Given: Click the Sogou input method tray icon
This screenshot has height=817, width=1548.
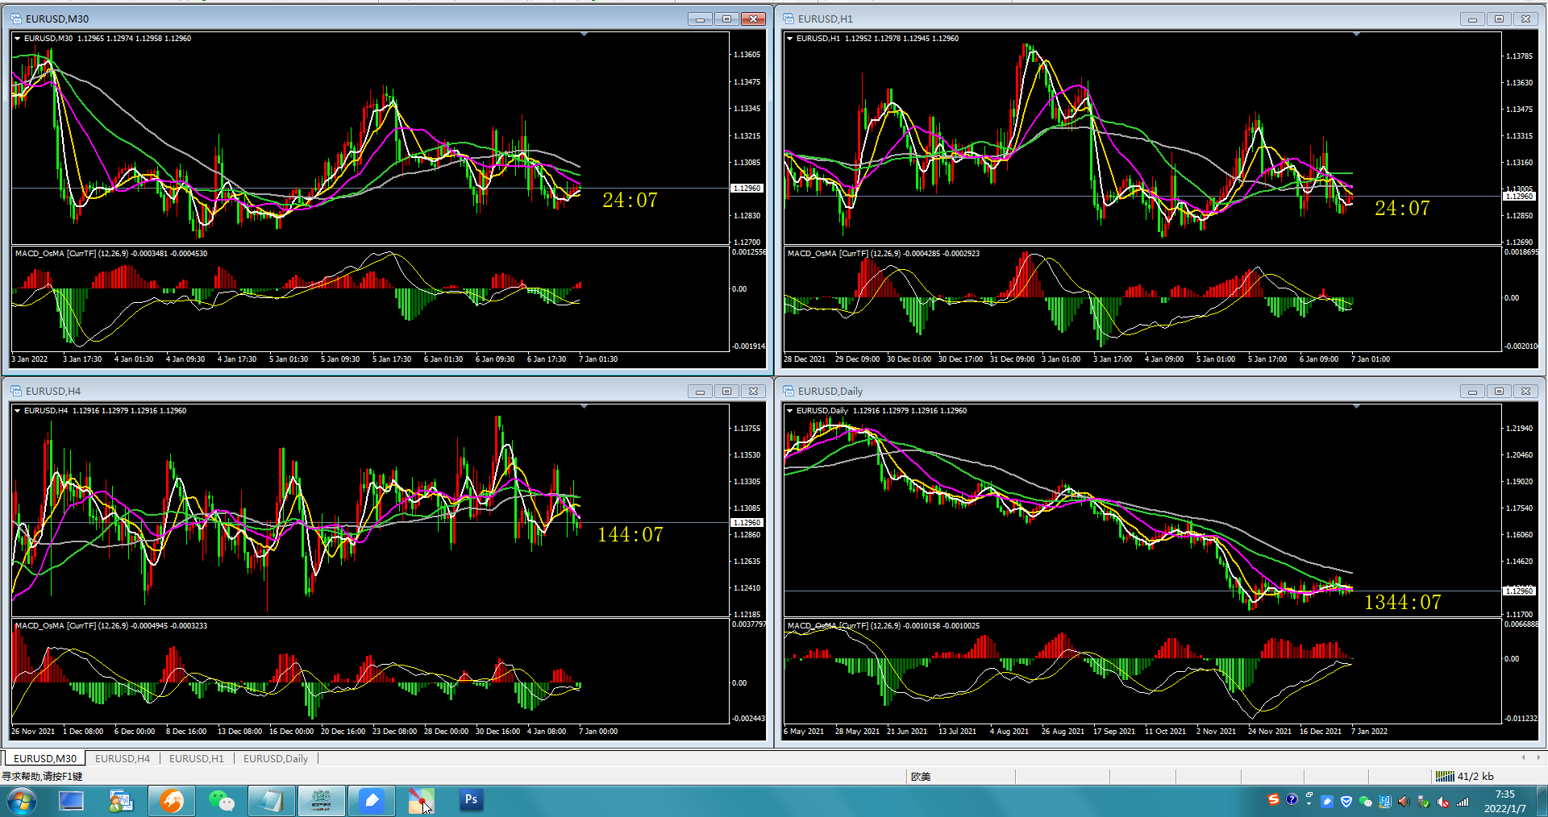Looking at the screenshot, I should click(1273, 799).
